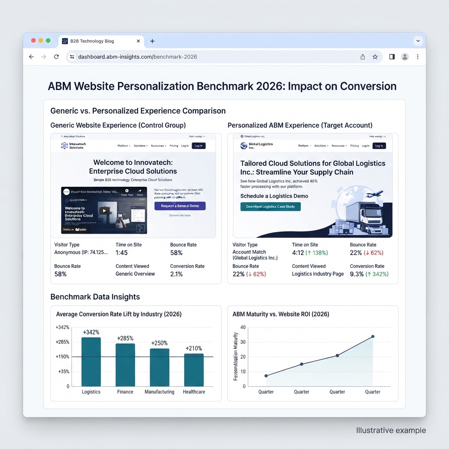This screenshot has width=449, height=449.
Task: Open the language dropdown atop Innovatech preview
Action: click(x=197, y=136)
